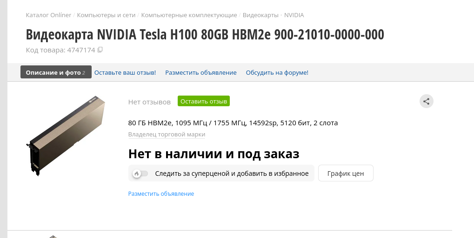Toggle the super price tracking switch

140,174
